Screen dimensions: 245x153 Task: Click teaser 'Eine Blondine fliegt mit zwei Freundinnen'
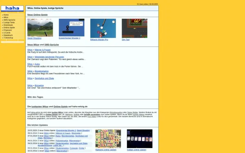pos(56,73)
